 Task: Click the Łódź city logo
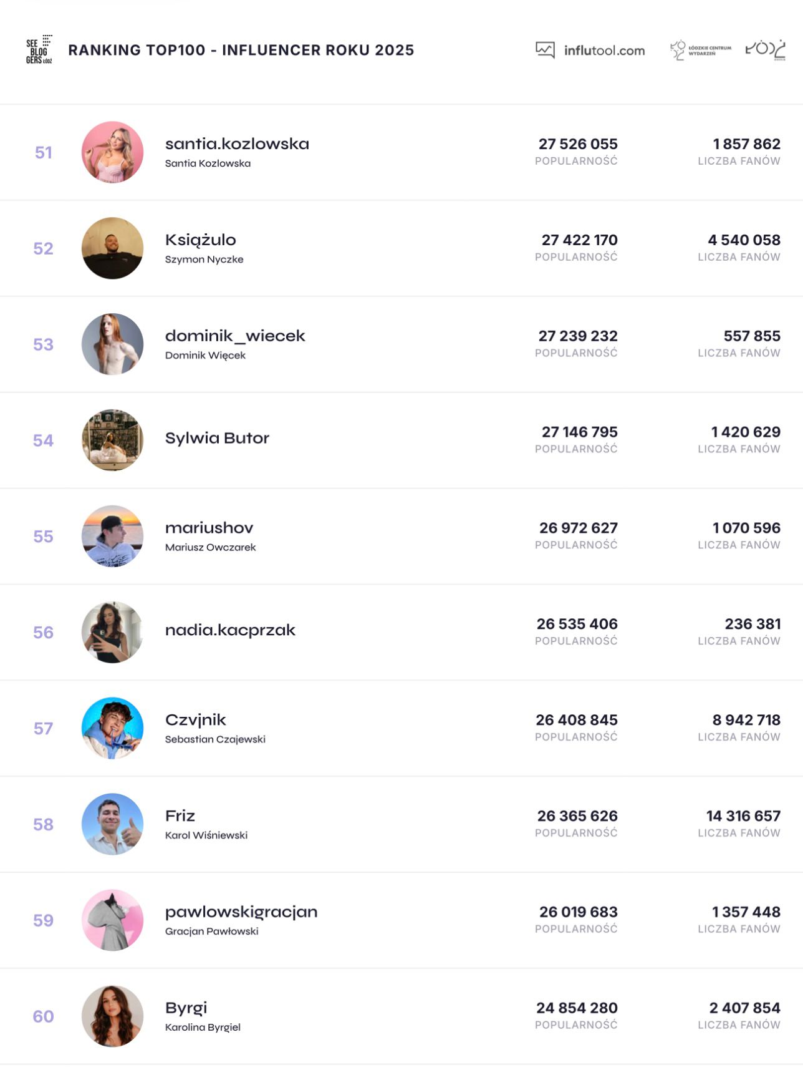click(766, 50)
